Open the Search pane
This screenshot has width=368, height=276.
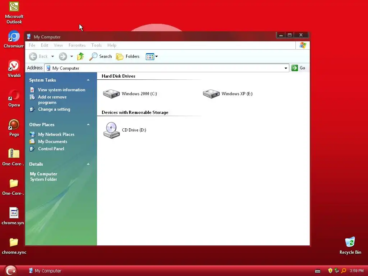tap(100, 56)
